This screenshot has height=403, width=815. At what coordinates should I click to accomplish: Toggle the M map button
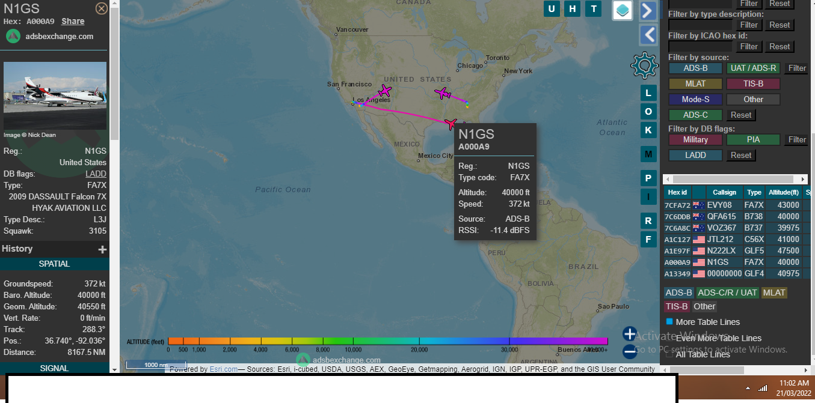[x=648, y=154]
